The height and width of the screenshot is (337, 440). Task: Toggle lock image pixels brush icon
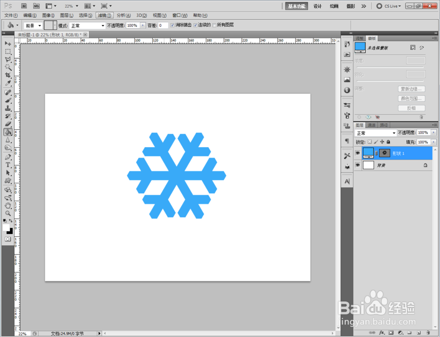pyautogui.click(x=376, y=142)
